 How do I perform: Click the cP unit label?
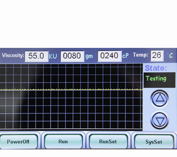tap(125, 56)
